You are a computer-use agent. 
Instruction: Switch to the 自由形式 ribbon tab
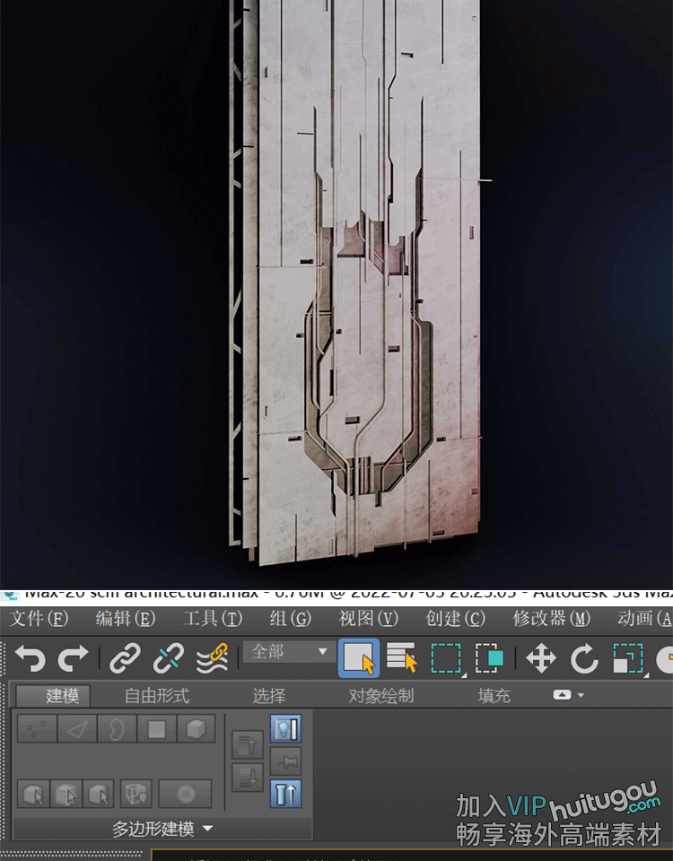[156, 696]
